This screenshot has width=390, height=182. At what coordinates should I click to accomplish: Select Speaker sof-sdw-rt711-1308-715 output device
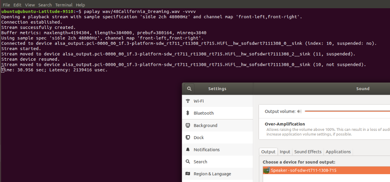pyautogui.click(x=326, y=170)
